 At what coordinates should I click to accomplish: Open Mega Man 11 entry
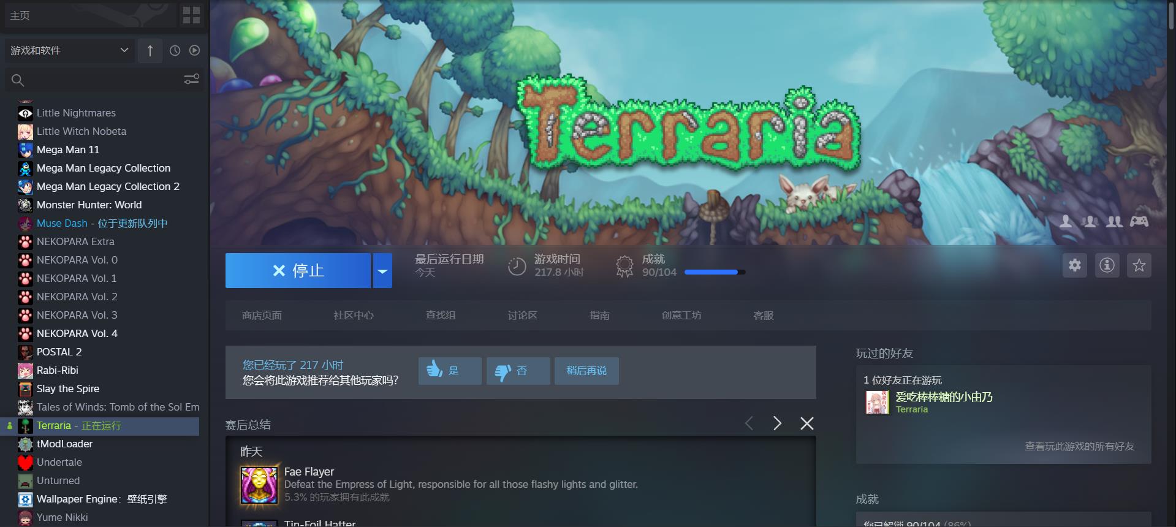68,150
